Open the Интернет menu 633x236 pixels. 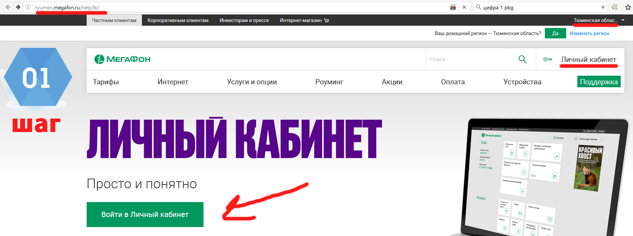[x=173, y=82]
